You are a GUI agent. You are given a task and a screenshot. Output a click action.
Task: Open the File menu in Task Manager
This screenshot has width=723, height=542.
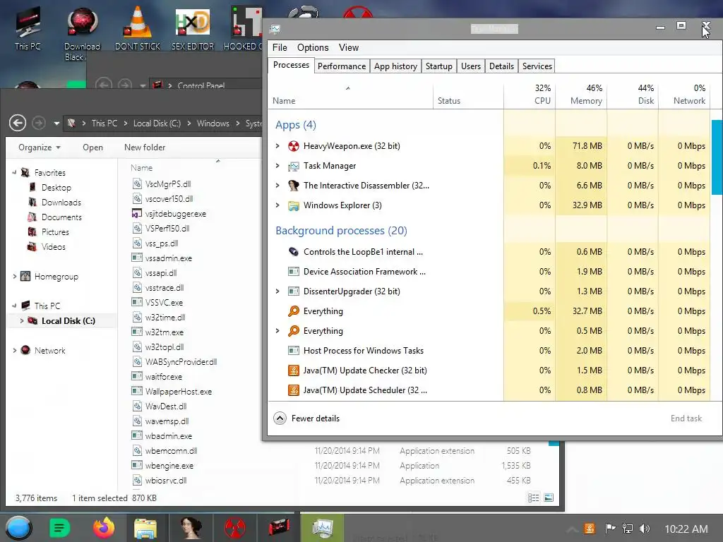pyautogui.click(x=280, y=47)
